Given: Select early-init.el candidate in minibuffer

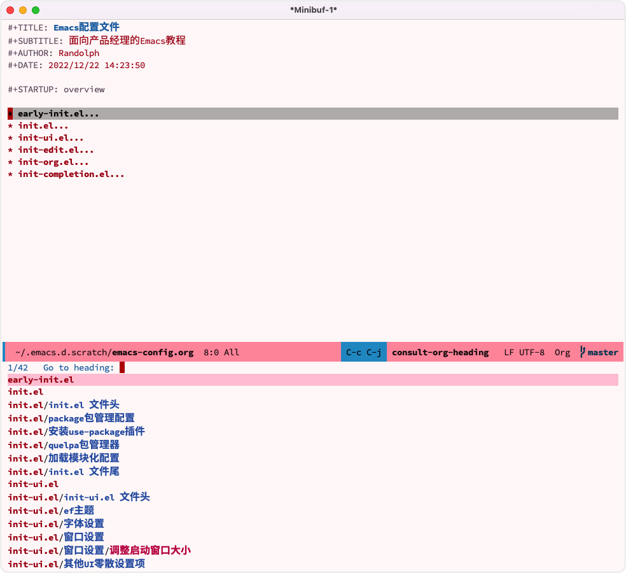Looking at the screenshot, I should pyautogui.click(x=312, y=379).
